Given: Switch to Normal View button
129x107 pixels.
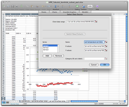Looking at the screenshot, I should point(4,102).
